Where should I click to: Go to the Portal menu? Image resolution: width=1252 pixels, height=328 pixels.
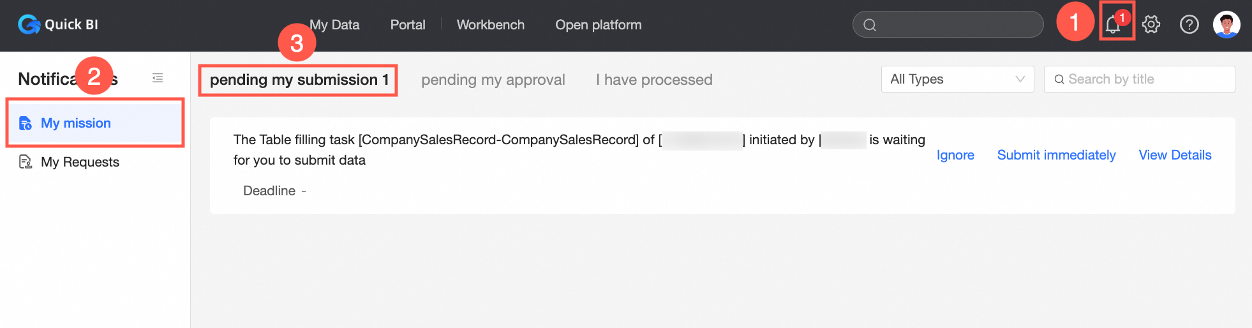tap(408, 25)
